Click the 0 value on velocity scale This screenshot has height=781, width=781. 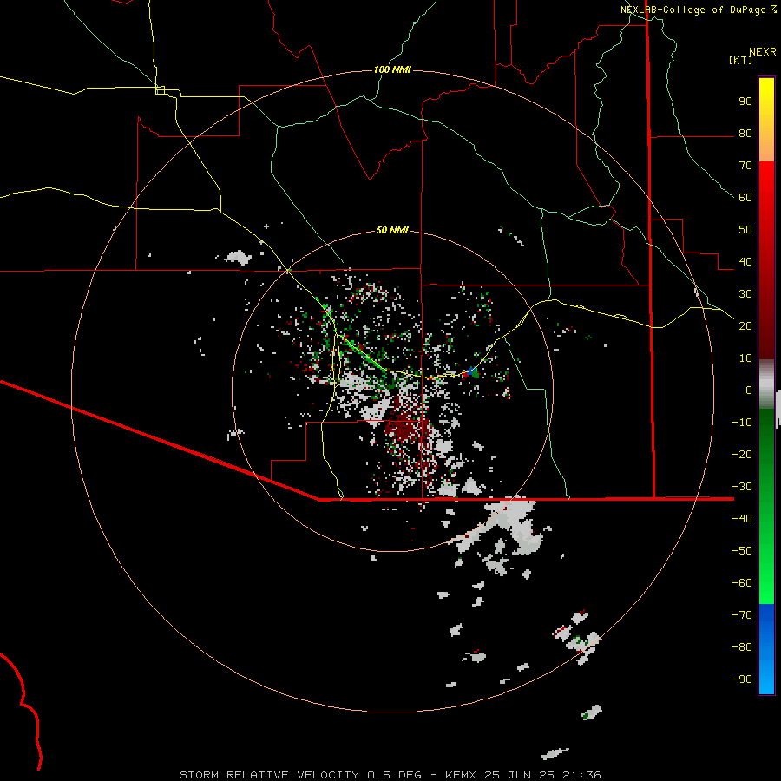coord(749,390)
